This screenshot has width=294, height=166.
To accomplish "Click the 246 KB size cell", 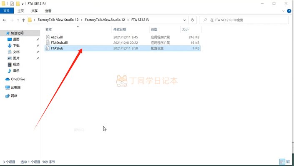I will point(194,37).
